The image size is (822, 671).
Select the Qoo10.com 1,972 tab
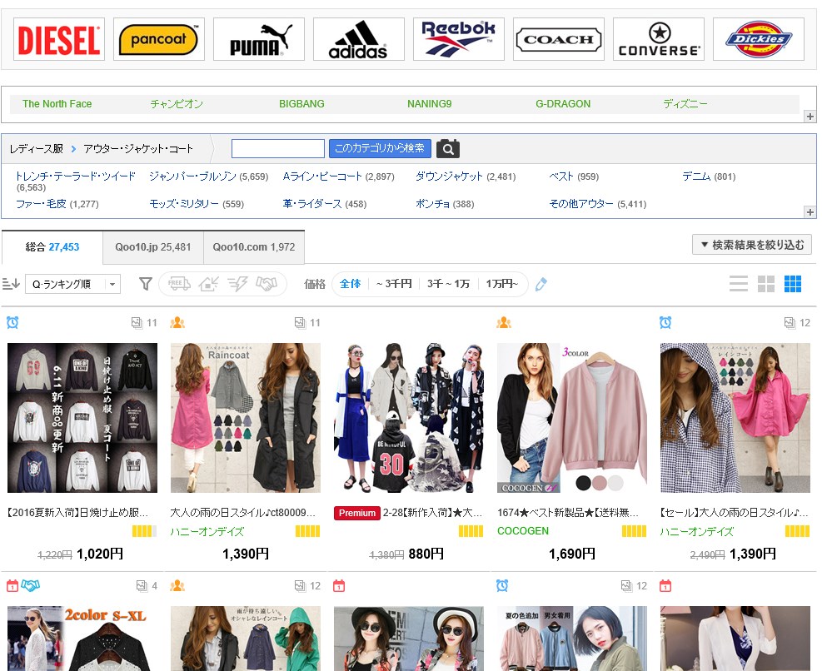254,247
